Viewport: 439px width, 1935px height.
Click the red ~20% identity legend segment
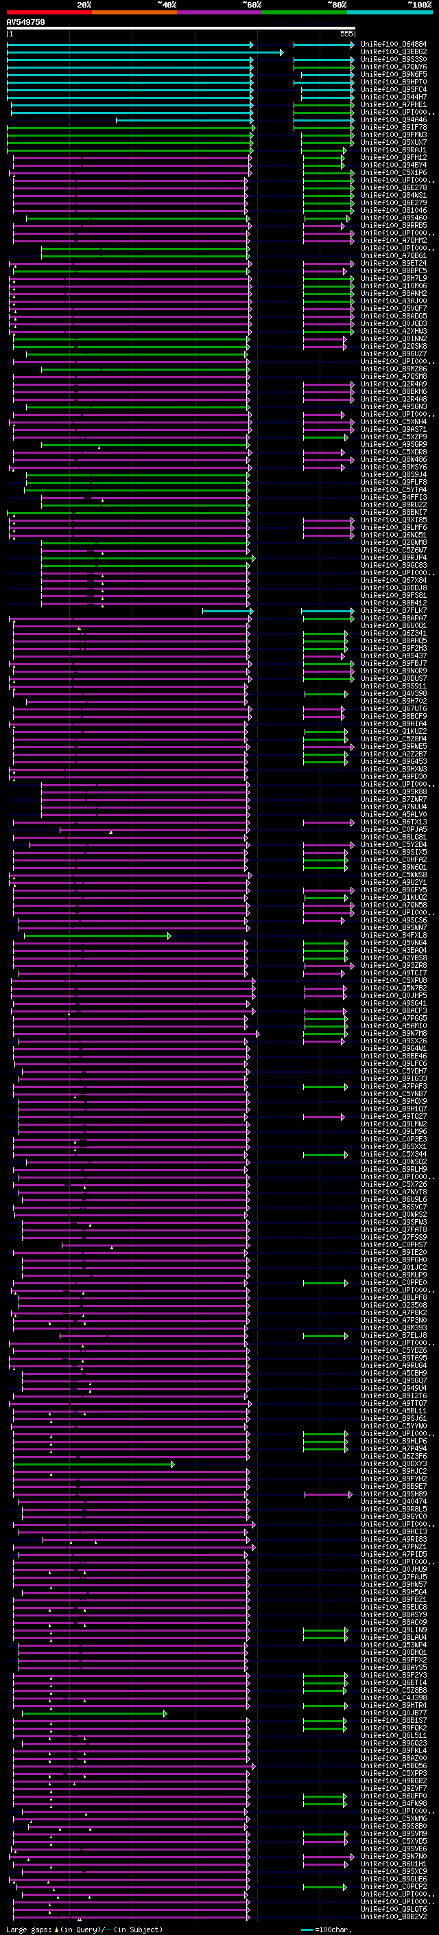(49, 12)
